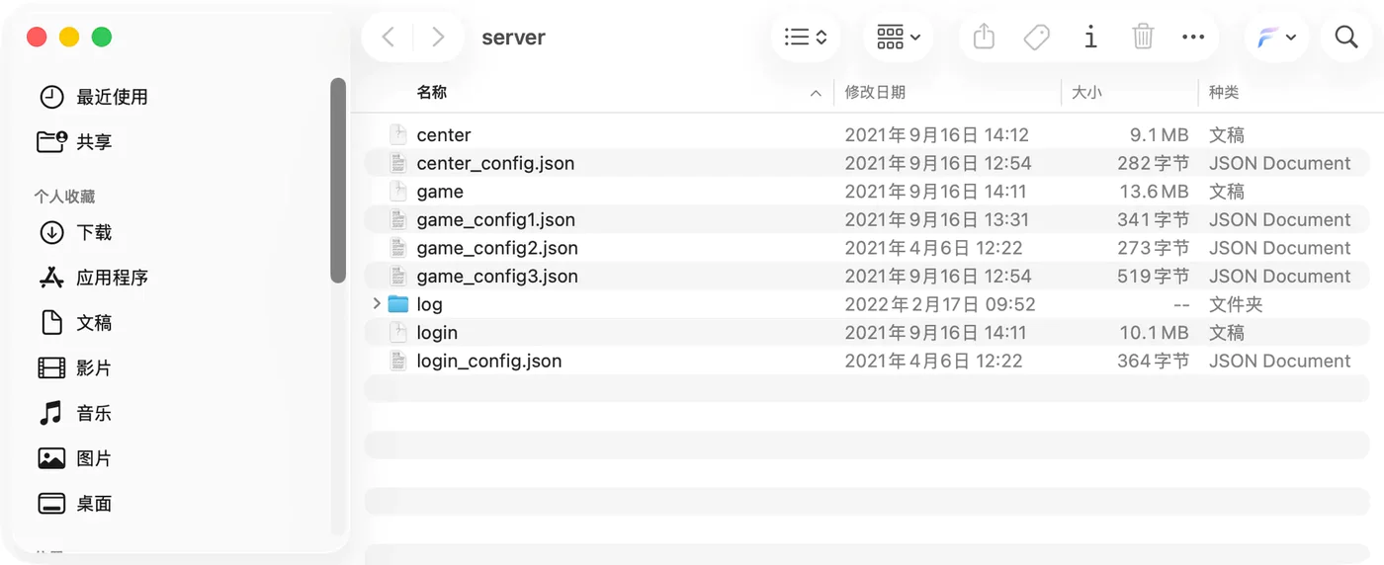Click the sidebar vertical scrollbar

(337, 180)
